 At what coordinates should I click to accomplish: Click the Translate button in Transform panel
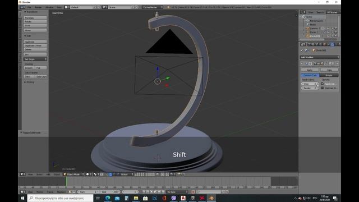[35, 17]
